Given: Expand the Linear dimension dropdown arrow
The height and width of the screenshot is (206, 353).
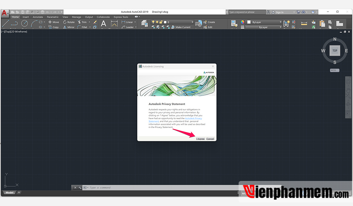Looking at the screenshot, I should click(135, 22).
